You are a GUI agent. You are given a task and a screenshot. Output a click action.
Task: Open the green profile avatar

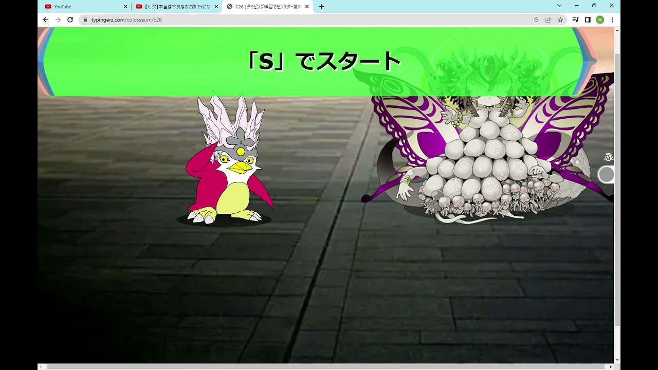600,20
